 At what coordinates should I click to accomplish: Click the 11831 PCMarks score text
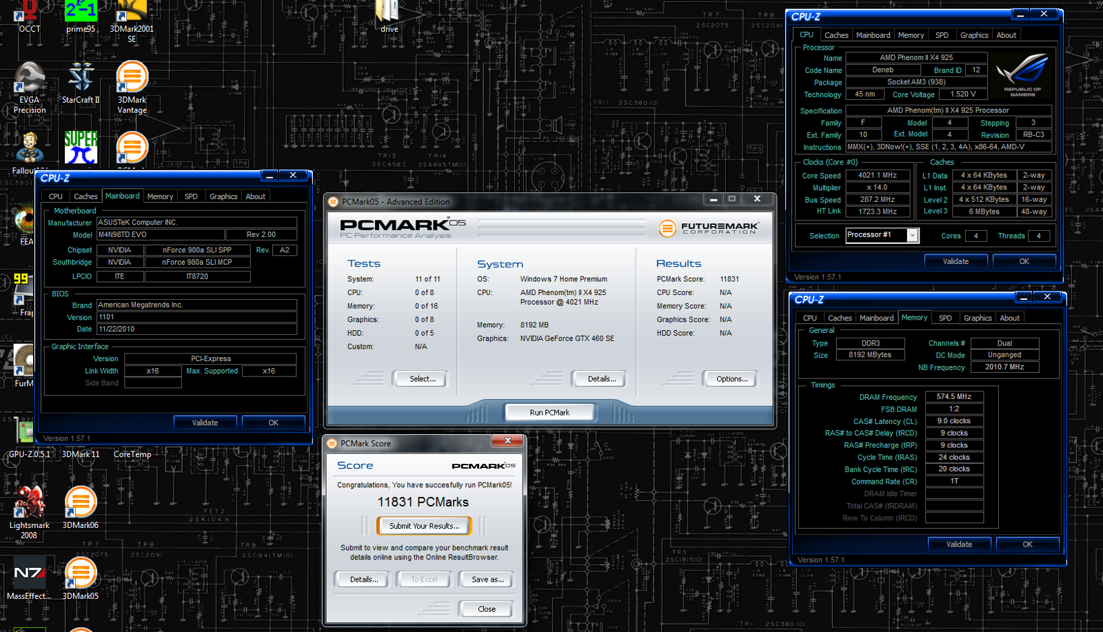click(x=423, y=502)
